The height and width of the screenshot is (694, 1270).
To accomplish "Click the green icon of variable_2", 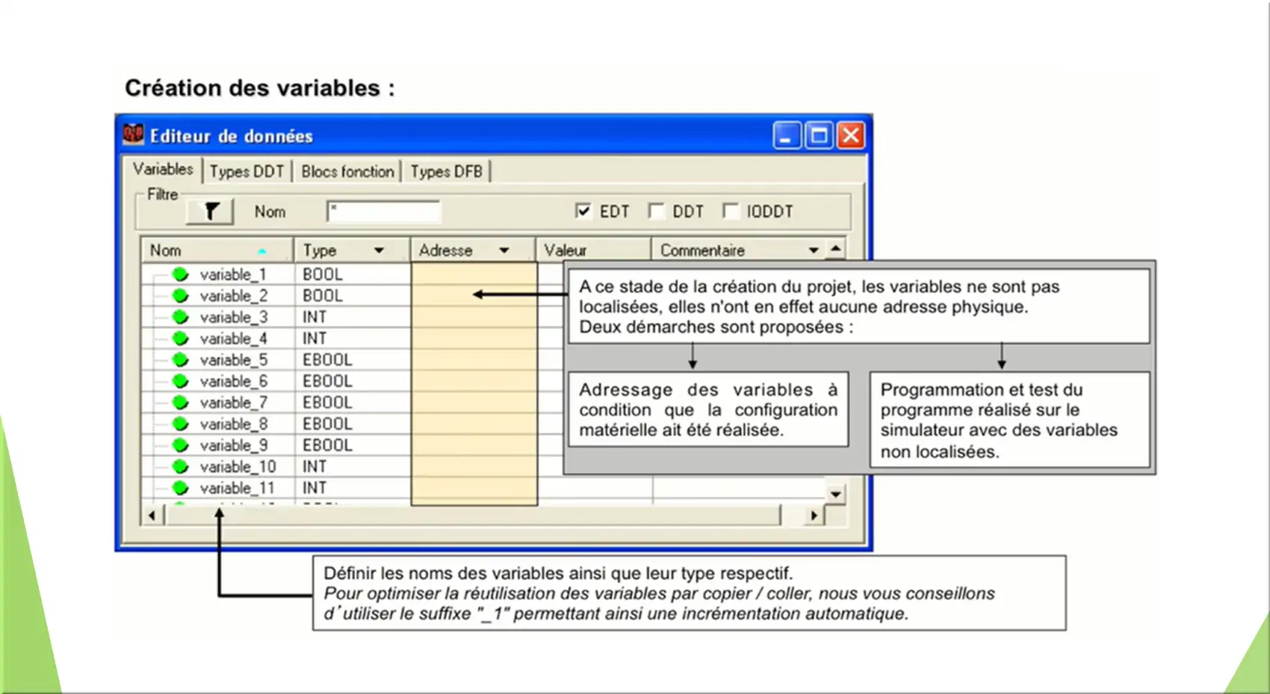I will click(x=180, y=296).
